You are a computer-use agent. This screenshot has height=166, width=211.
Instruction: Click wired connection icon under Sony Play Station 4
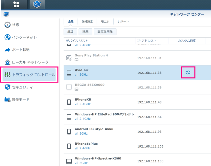pyautogui.click(x=77, y=60)
